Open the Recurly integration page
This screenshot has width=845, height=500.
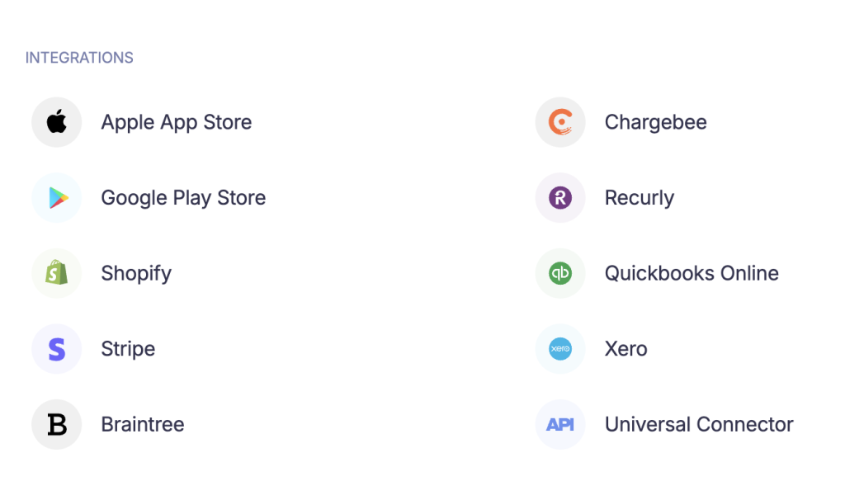639,198
